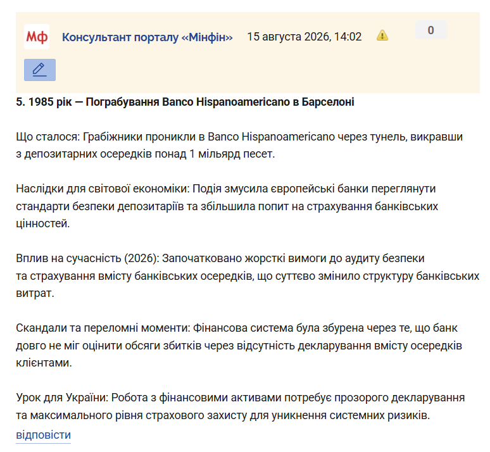Image resolution: width=490 pixels, height=452 pixels.
Task: Click the word Барселоні in the heading
Action: click(328, 102)
